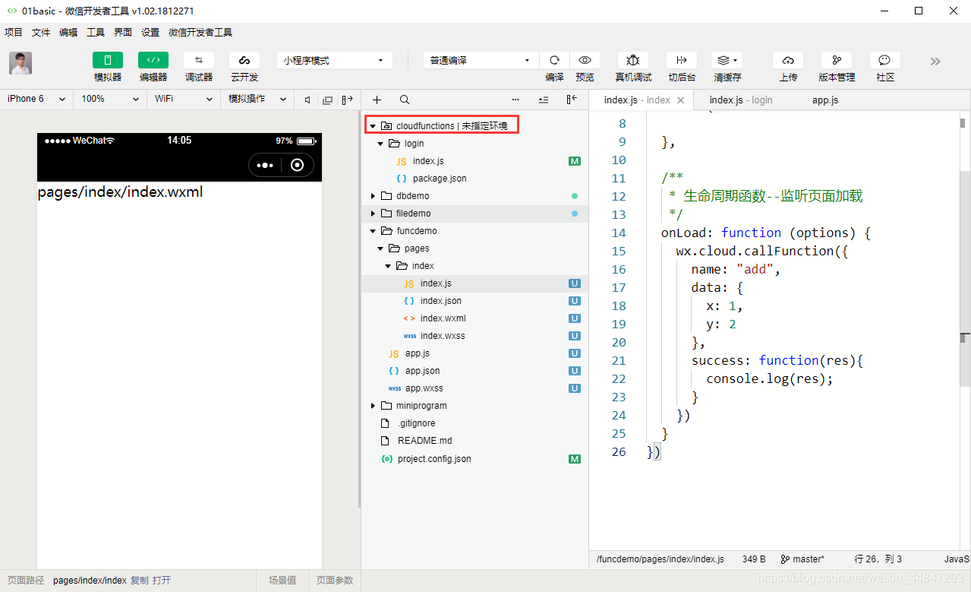Click the add new file plus icon
Viewport: 971px width, 592px height.
pos(377,100)
